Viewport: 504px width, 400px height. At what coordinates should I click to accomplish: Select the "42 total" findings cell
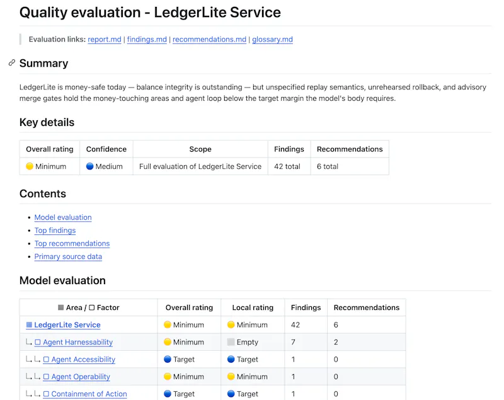[289, 166]
